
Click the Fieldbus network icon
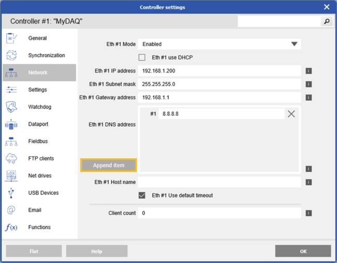pyautogui.click(x=11, y=142)
